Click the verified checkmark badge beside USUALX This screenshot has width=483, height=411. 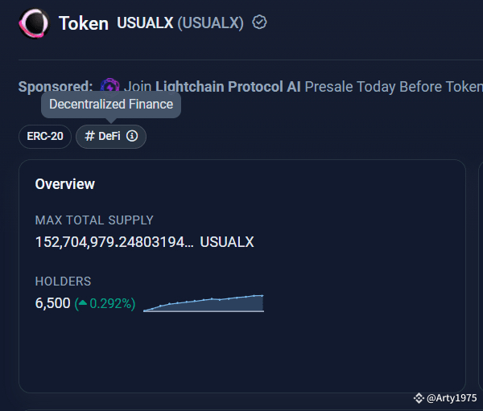(x=259, y=23)
